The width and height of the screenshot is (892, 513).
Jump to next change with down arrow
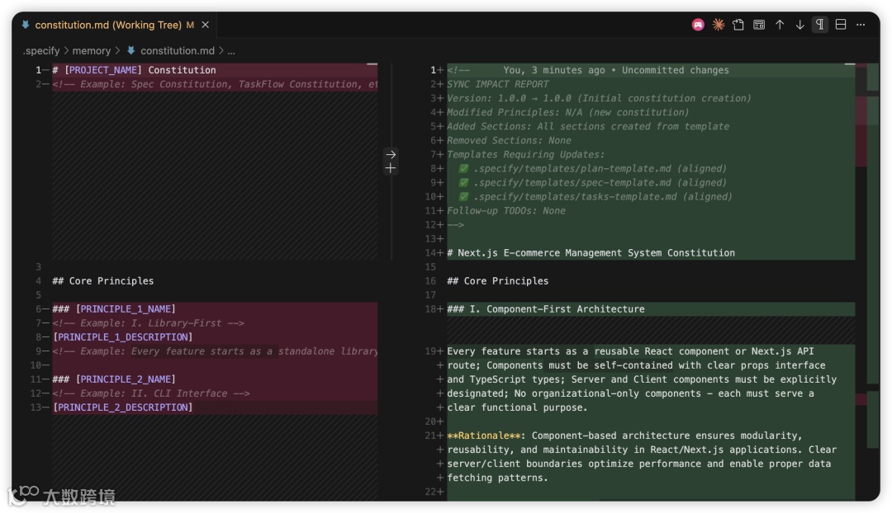[x=799, y=25]
